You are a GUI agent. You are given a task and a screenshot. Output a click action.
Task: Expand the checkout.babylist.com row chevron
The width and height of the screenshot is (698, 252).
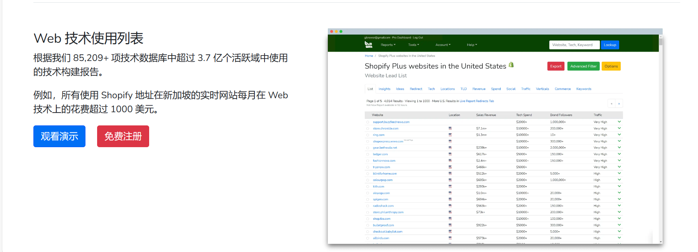click(619, 231)
